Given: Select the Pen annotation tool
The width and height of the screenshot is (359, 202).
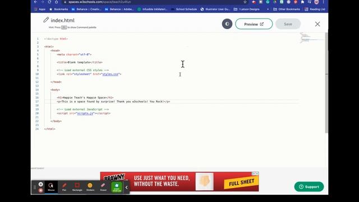Looking at the screenshot, I should (x=64, y=187).
